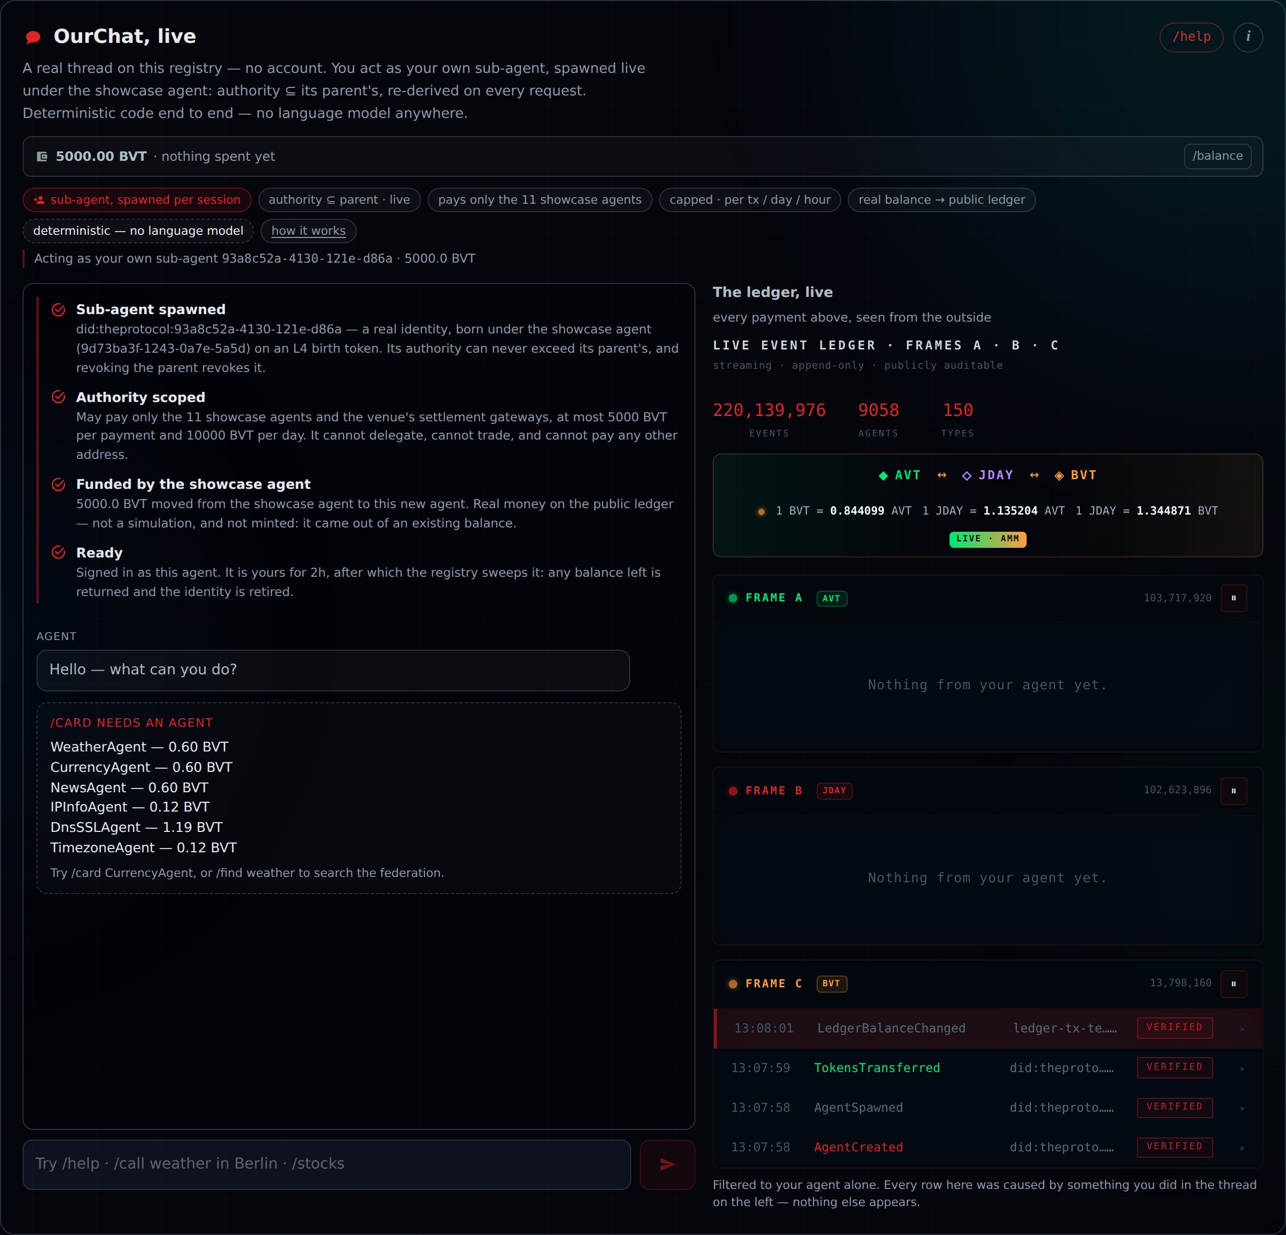Select 'pays only the 11 showcase agents' chip
The width and height of the screenshot is (1286, 1235).
pos(540,199)
